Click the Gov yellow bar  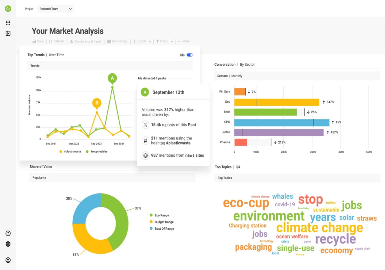[x=277, y=102]
